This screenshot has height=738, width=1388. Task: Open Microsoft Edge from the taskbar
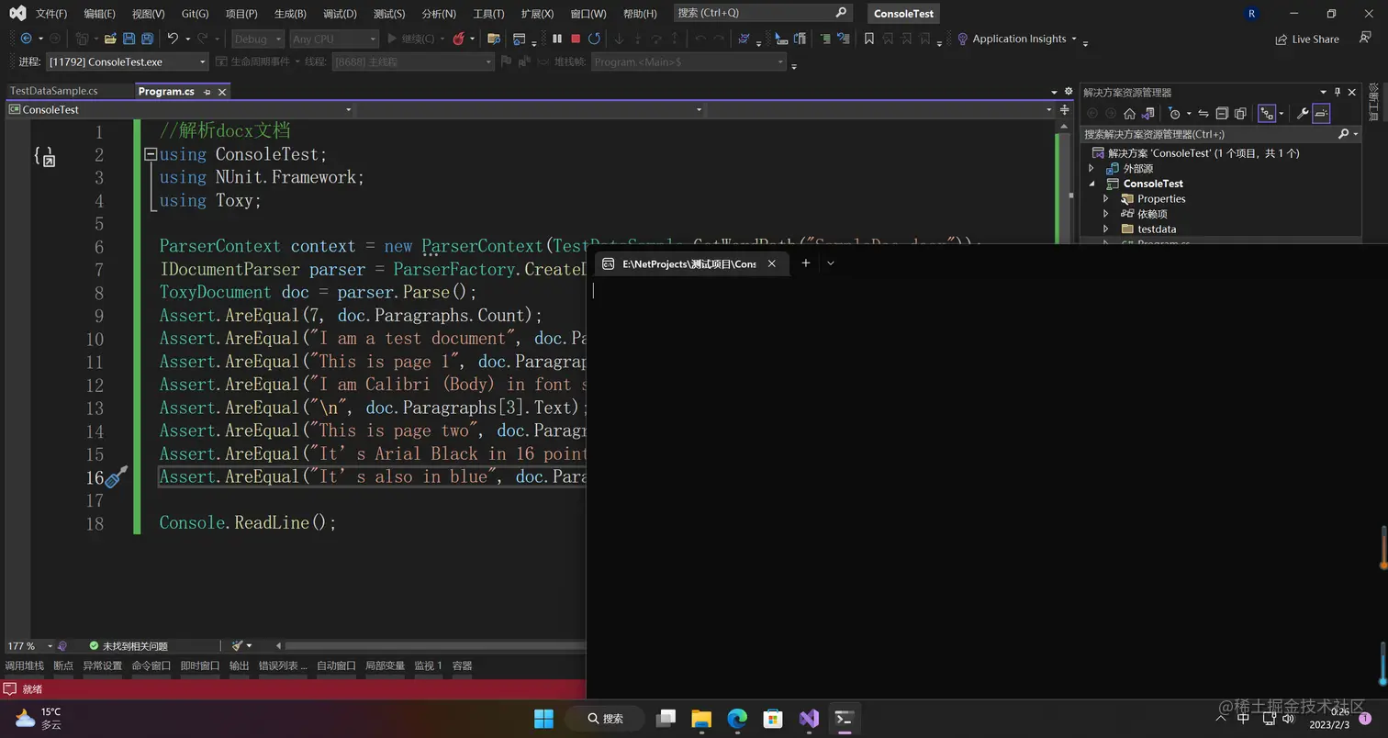737,718
